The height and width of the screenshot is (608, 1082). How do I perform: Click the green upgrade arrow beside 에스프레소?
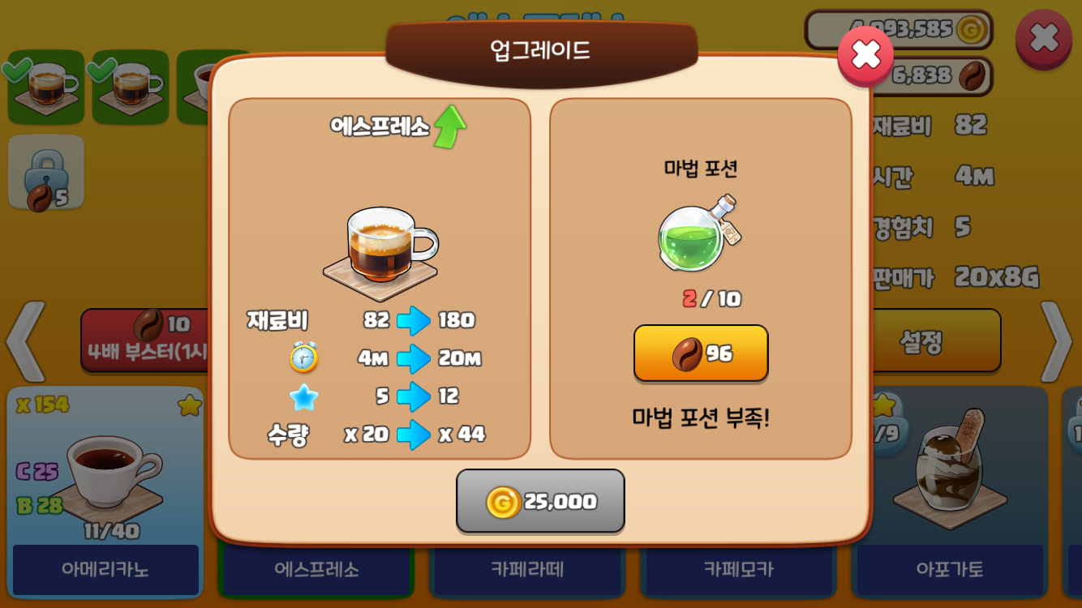[450, 126]
